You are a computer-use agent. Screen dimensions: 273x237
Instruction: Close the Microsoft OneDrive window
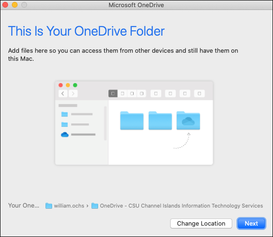[x=5, y=5]
